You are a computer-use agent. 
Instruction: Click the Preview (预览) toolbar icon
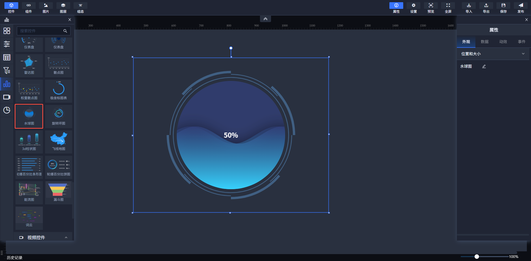(x=431, y=7)
